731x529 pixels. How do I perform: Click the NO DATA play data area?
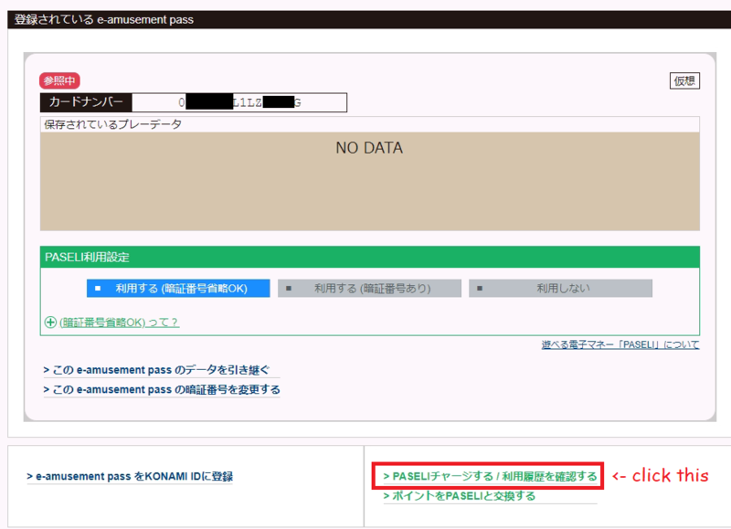(369, 181)
